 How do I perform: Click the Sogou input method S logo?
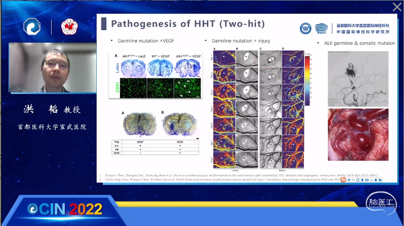tap(344, 180)
